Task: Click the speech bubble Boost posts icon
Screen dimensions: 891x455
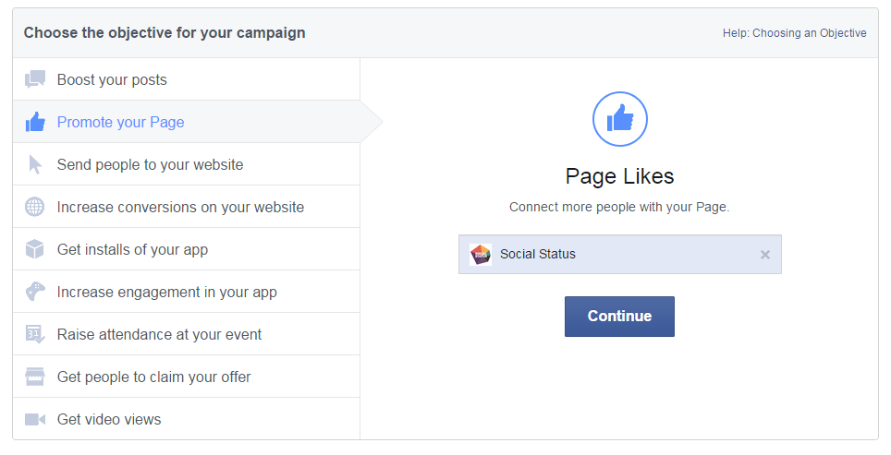Action: pos(35,79)
